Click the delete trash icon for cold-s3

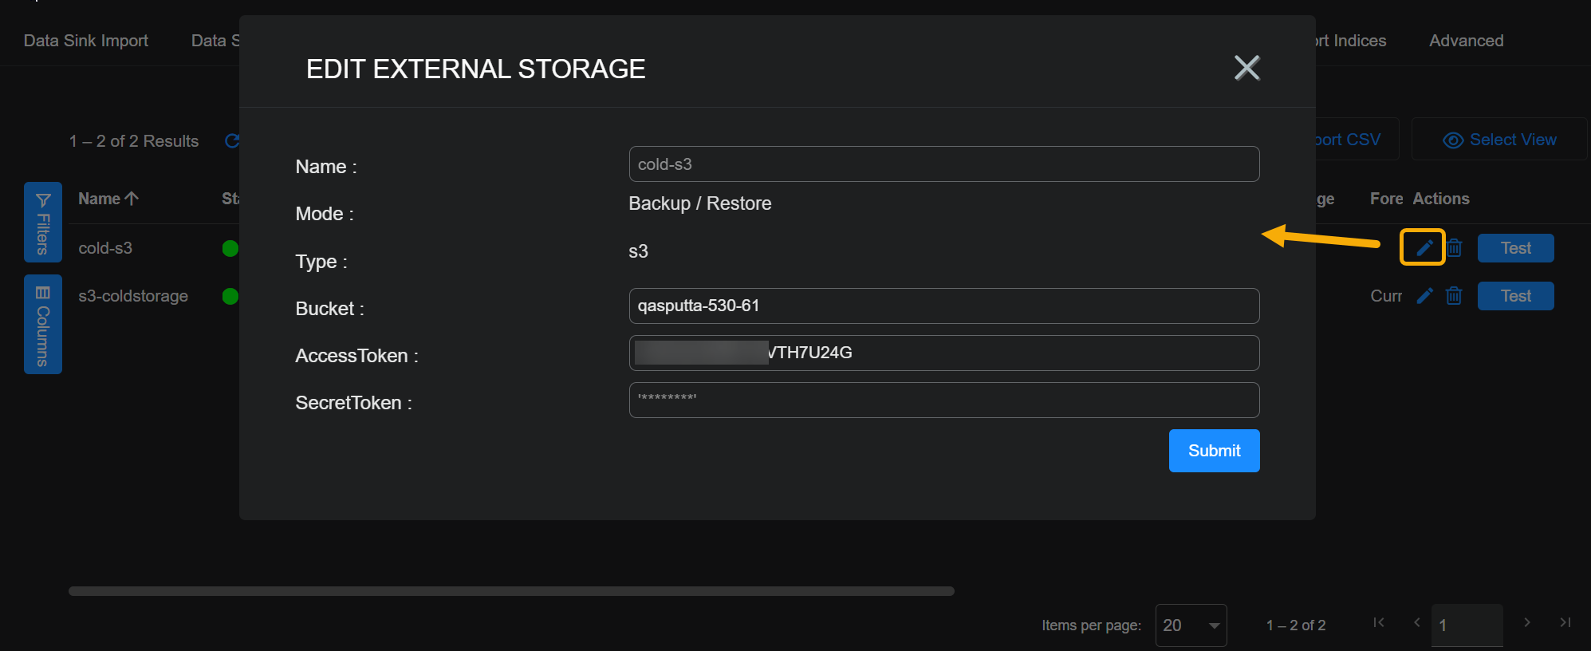1454,248
